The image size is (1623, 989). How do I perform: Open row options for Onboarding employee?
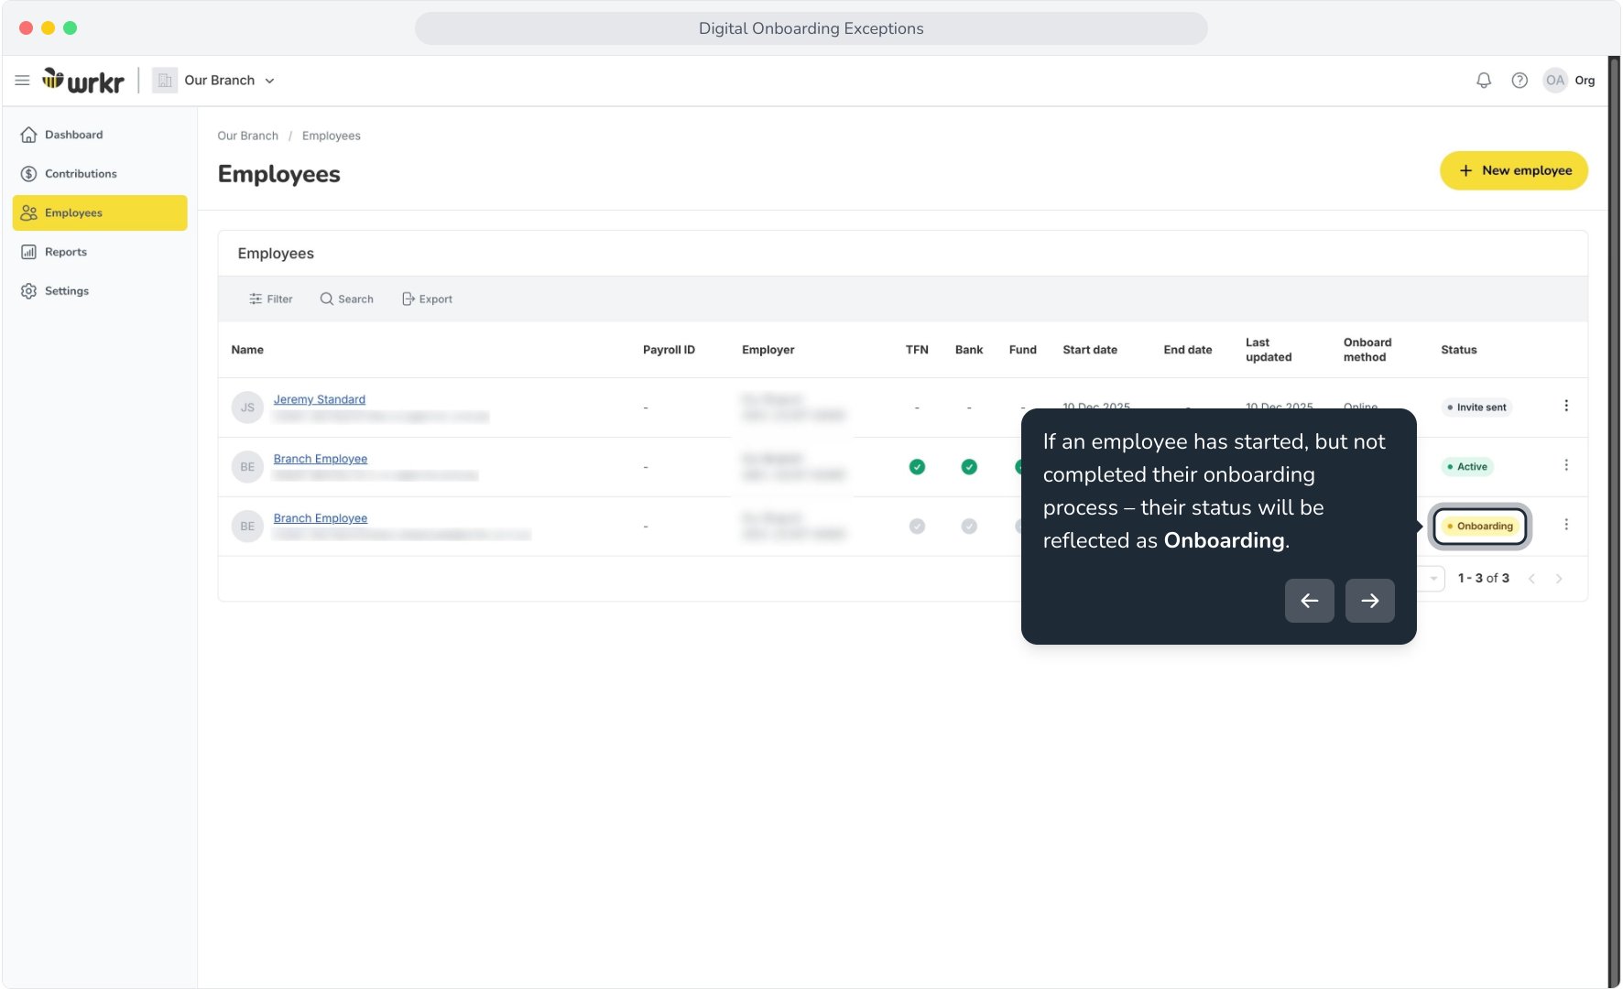coord(1566,525)
